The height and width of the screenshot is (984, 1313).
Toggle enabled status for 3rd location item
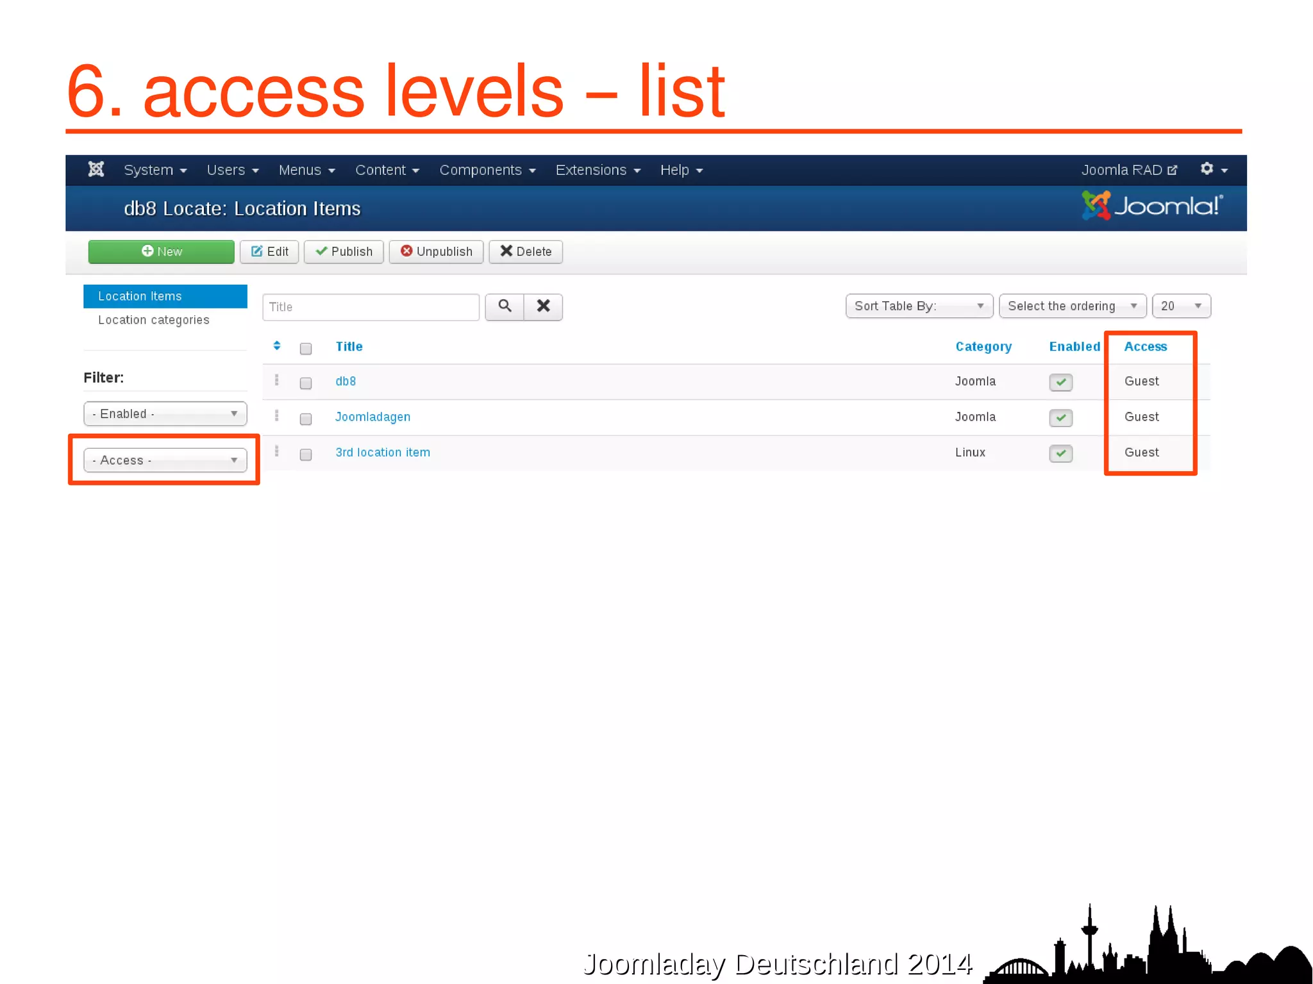[x=1061, y=453]
